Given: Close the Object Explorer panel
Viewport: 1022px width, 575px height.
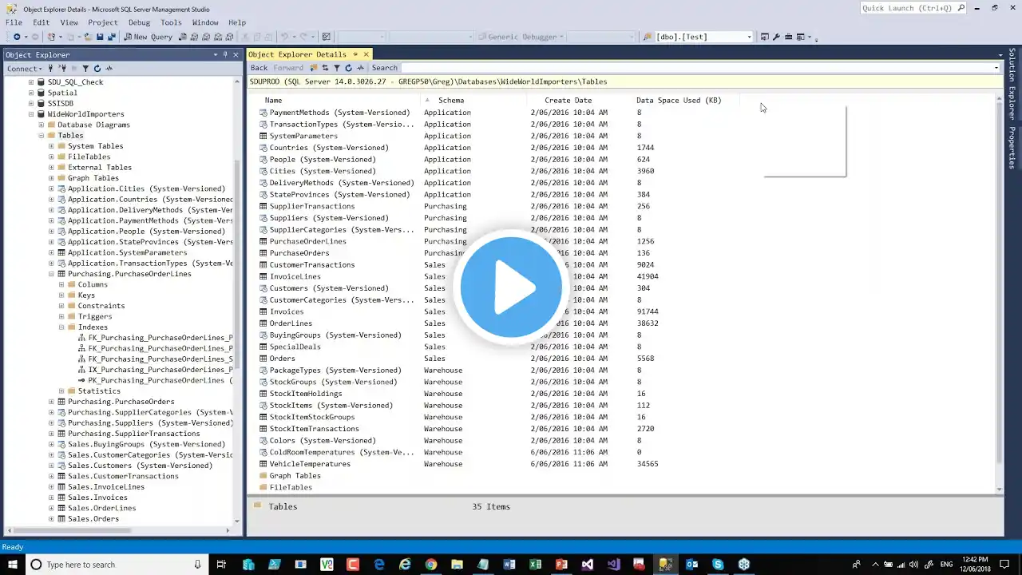Looking at the screenshot, I should [236, 54].
